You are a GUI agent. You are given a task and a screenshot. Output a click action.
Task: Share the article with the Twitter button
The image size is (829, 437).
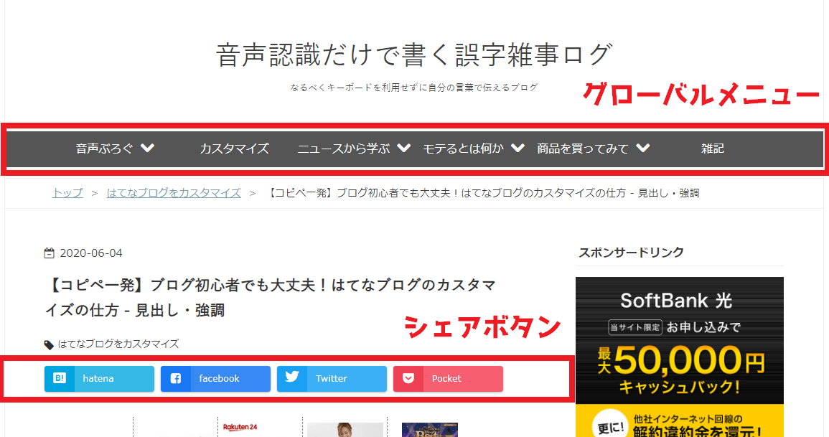(x=332, y=378)
